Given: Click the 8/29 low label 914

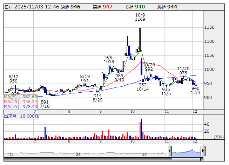Looking at the screenshot, I should pyautogui.click(x=97, y=95).
